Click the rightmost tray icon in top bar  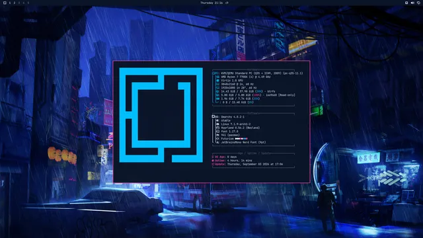(x=418, y=3)
